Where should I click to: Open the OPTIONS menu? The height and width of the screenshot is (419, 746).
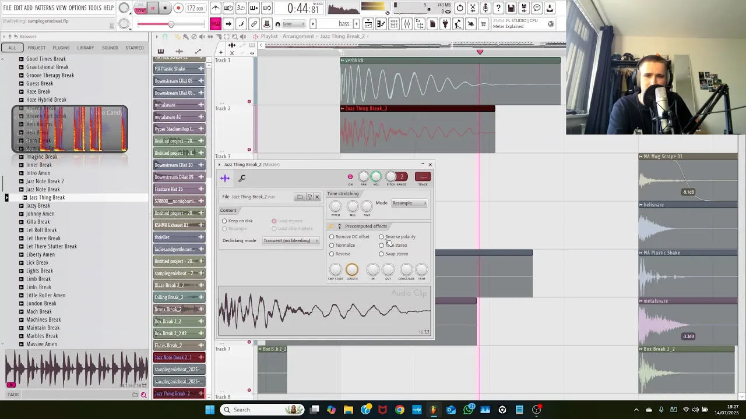(x=78, y=8)
